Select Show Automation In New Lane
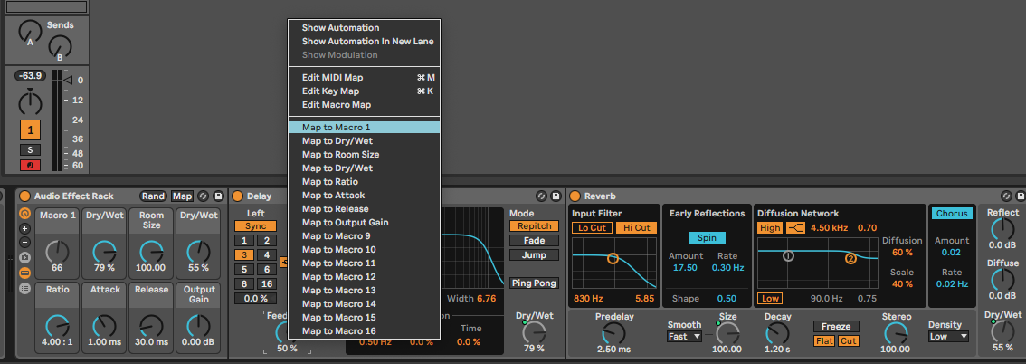1026x364 pixels. pyautogui.click(x=365, y=42)
